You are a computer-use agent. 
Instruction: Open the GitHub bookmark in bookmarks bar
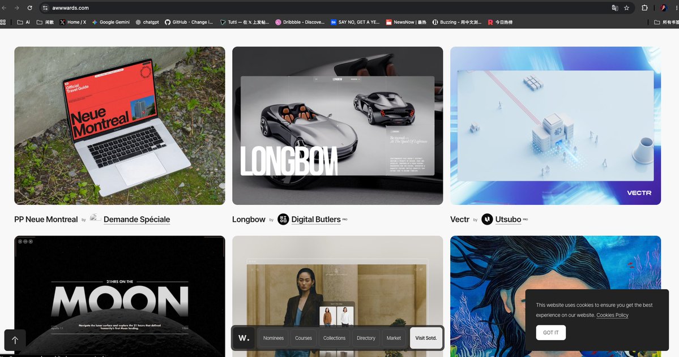(189, 22)
